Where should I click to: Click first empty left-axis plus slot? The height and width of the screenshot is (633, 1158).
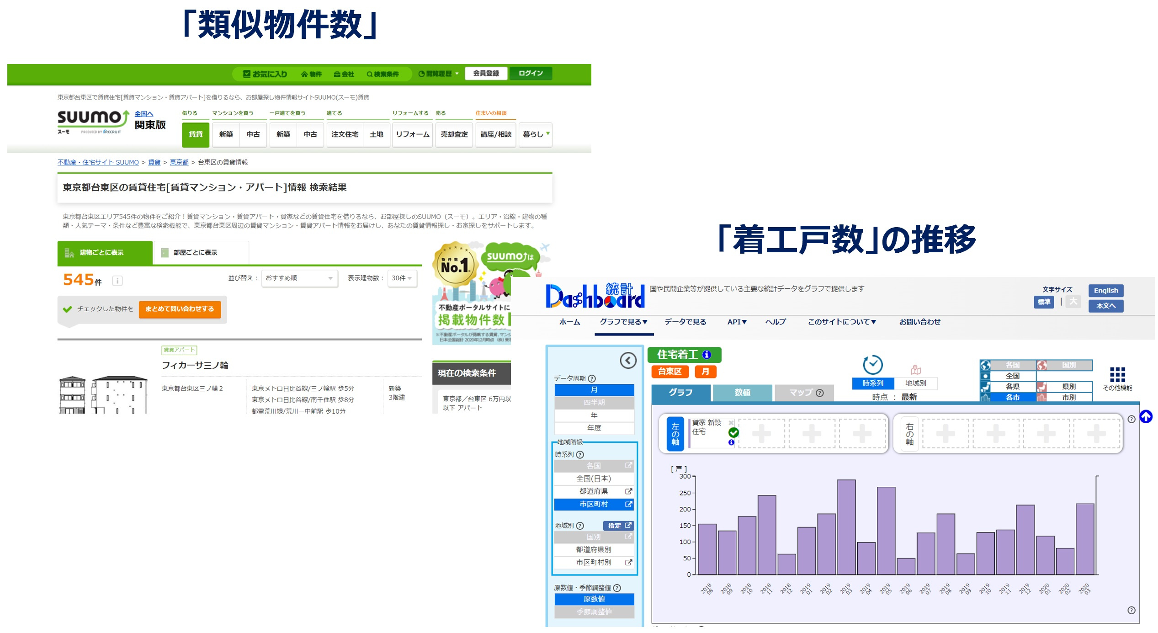pos(762,434)
